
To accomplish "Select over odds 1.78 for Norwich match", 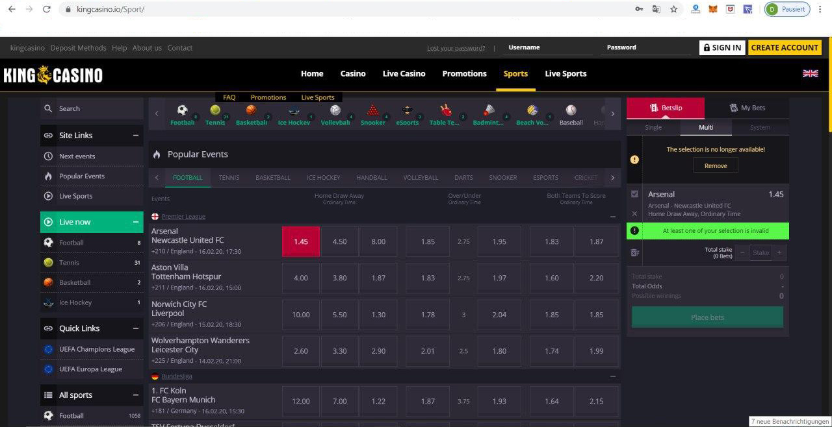I will click(x=428, y=315).
